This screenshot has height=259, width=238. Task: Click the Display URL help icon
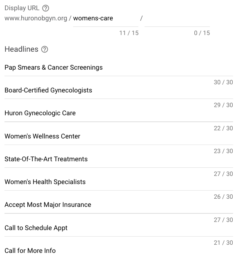tap(46, 8)
